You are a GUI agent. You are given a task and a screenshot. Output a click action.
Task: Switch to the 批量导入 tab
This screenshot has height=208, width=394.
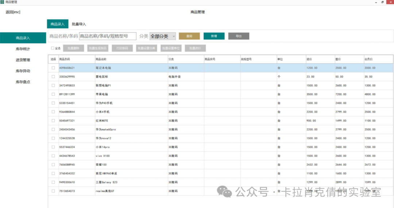point(79,24)
